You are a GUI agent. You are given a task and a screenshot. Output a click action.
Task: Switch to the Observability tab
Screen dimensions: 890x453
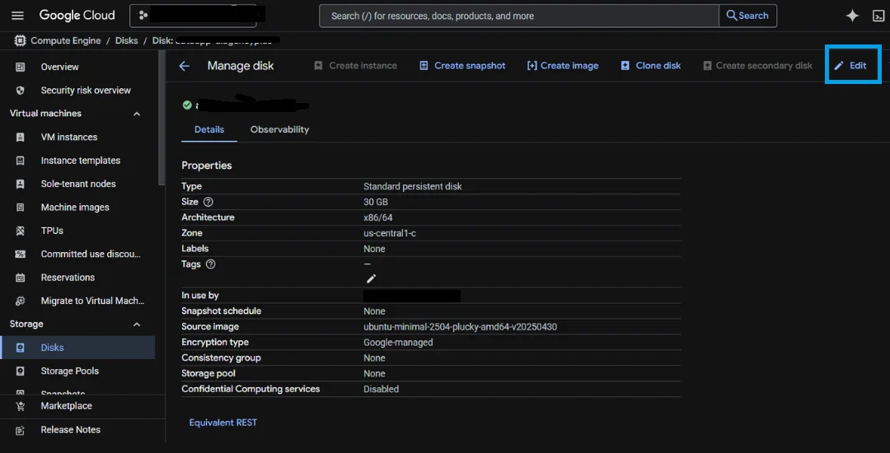(280, 129)
